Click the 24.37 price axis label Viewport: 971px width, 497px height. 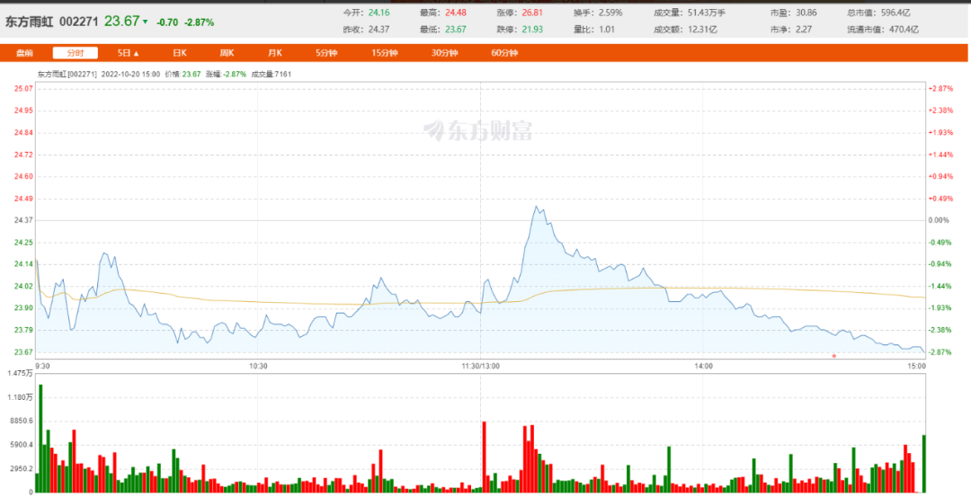pyautogui.click(x=22, y=220)
